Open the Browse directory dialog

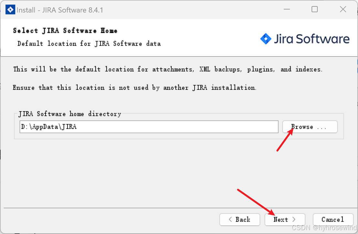point(310,127)
